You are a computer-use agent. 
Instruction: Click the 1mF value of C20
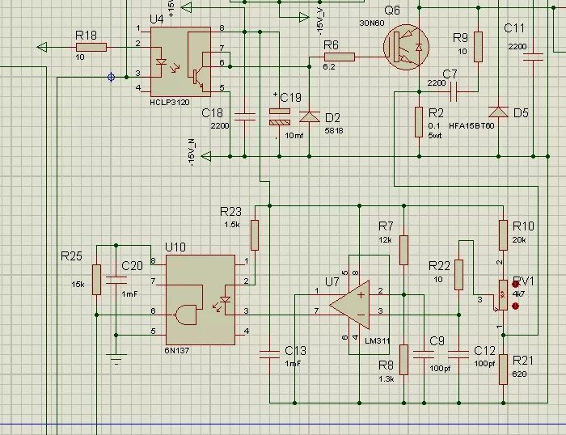pyautogui.click(x=129, y=294)
